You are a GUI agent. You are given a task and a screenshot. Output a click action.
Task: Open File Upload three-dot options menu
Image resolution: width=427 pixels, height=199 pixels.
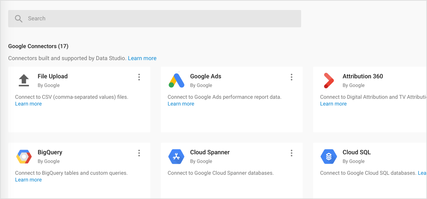tap(139, 77)
